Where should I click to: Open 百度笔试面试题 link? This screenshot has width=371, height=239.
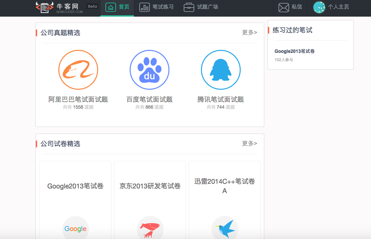150,99
